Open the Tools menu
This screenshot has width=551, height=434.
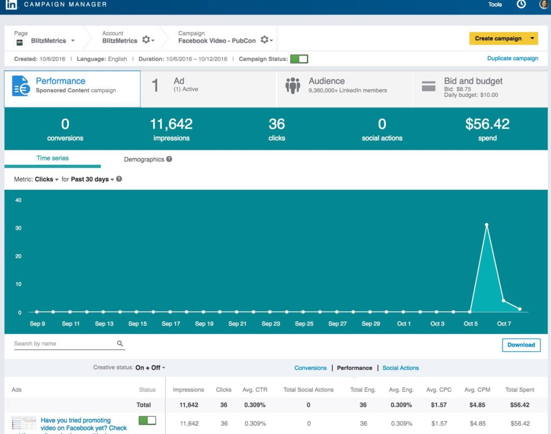(x=495, y=4)
